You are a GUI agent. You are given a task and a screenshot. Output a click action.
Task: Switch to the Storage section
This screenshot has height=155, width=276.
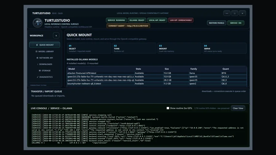tap(44, 70)
